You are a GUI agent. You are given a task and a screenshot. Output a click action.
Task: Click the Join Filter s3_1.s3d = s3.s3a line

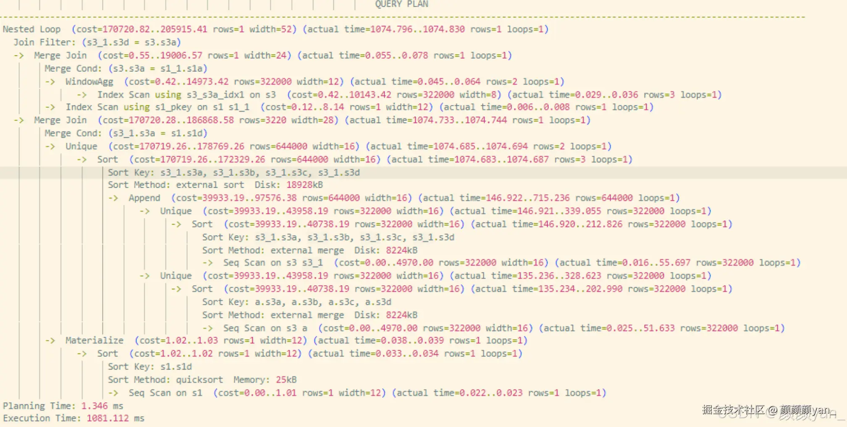click(x=97, y=42)
